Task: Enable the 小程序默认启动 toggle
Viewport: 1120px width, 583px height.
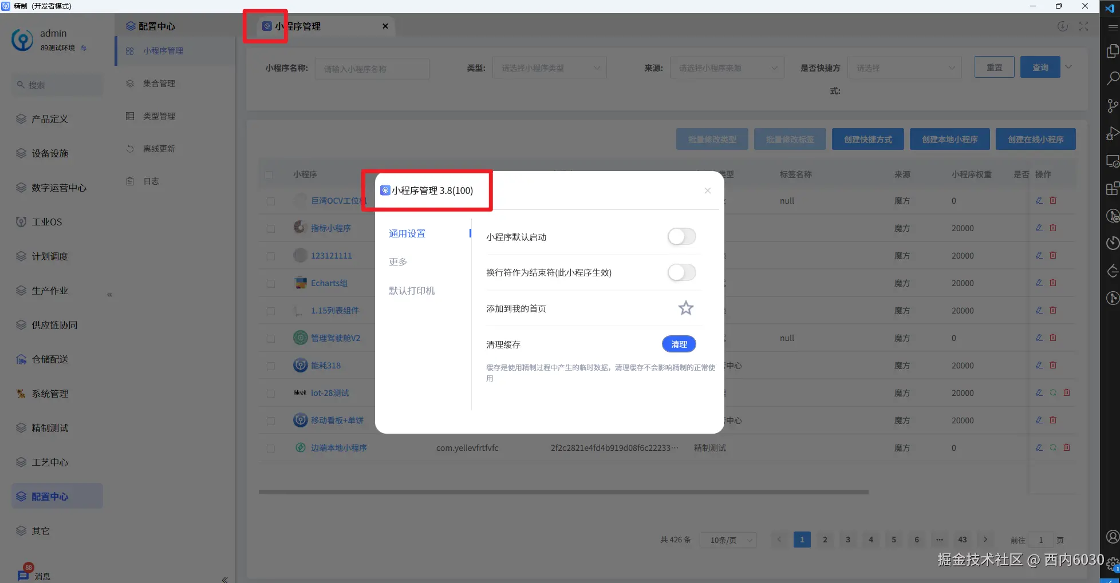Action: (681, 236)
